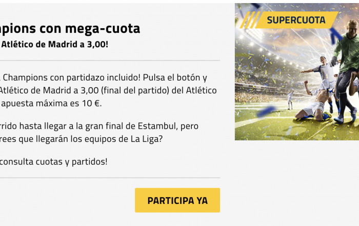
Task: Click the yellow diagonal stripes beside SUPERCUOTA
Action: [x=249, y=20]
